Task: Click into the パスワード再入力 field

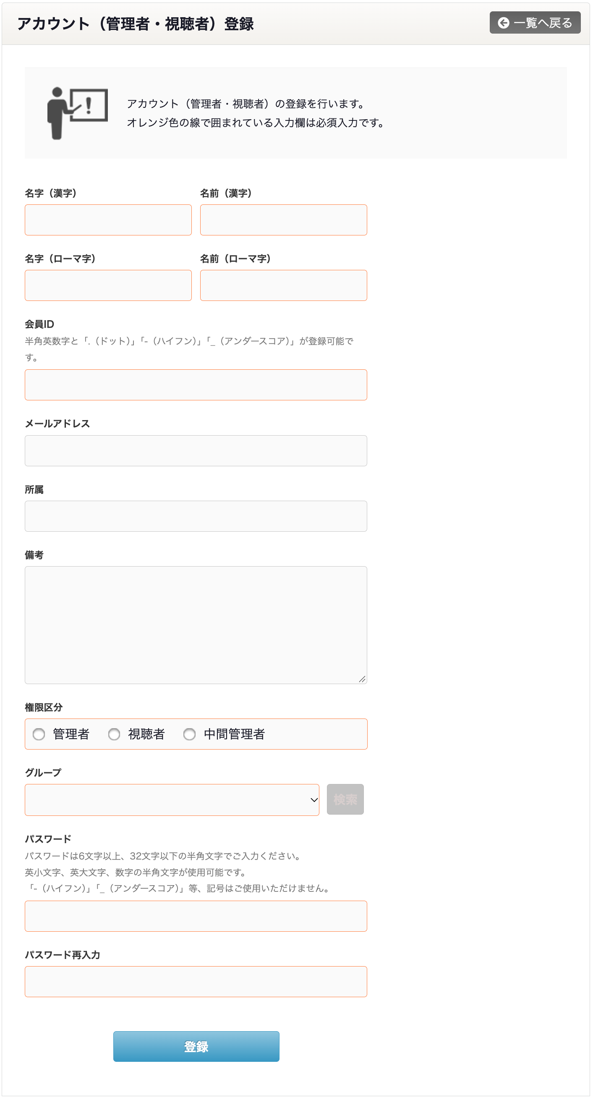Action: pyautogui.click(x=196, y=982)
